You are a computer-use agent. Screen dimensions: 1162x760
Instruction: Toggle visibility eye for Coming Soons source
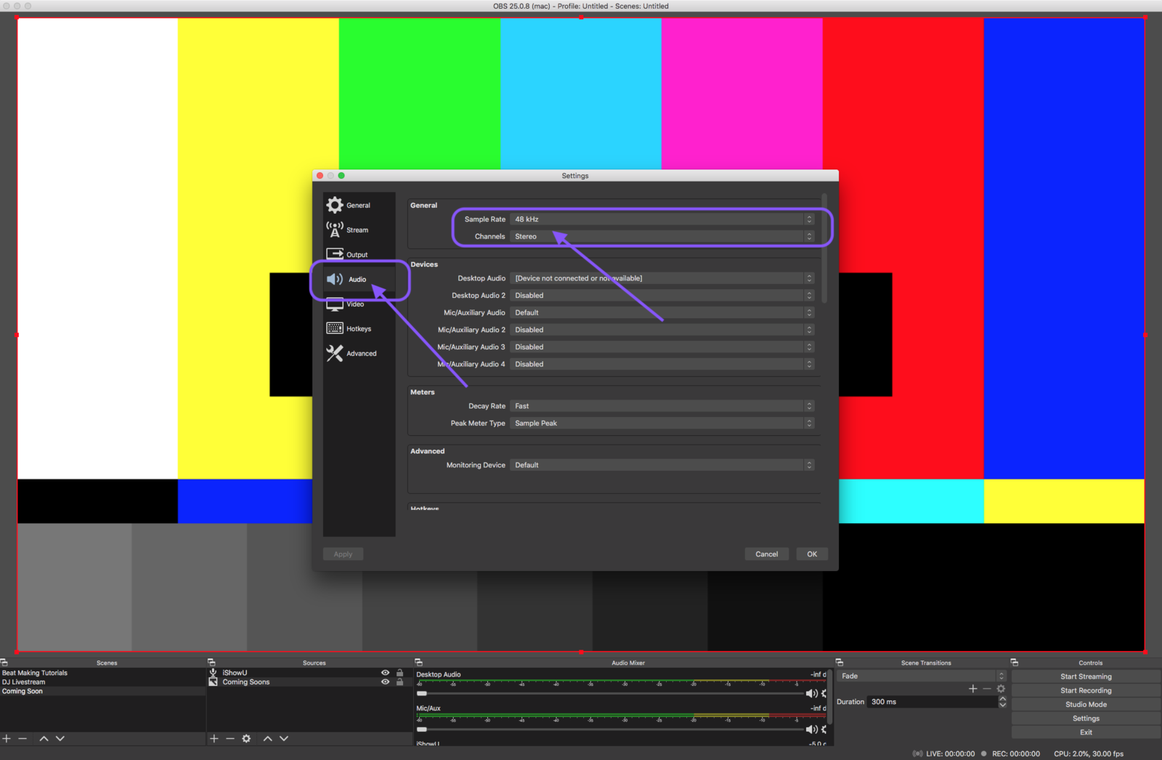coord(385,682)
